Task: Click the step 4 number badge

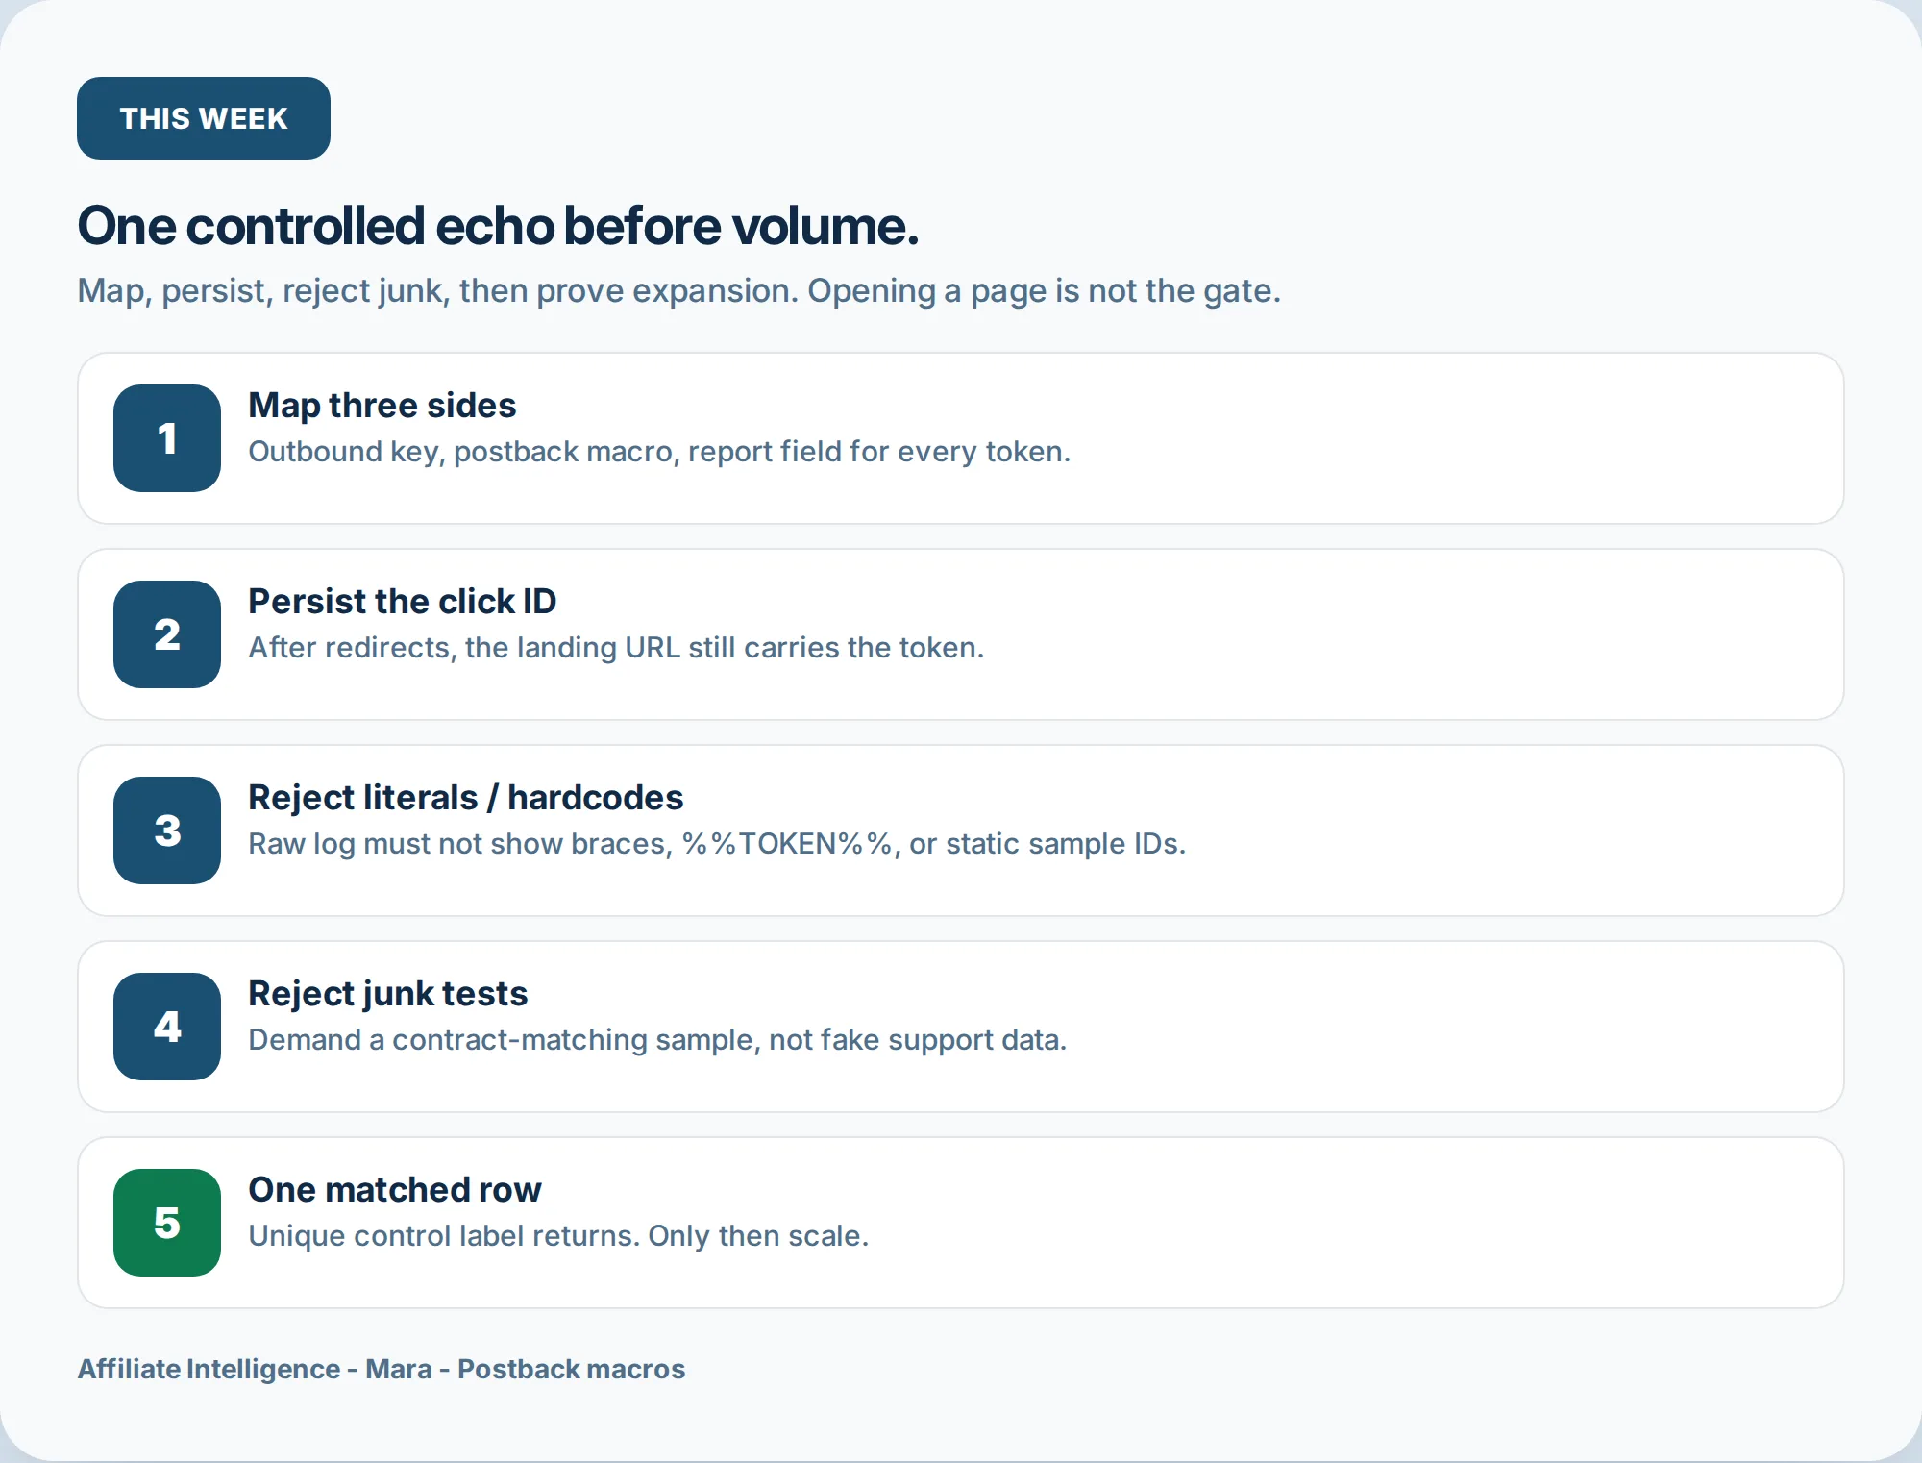Action: pyautogui.click(x=167, y=1027)
